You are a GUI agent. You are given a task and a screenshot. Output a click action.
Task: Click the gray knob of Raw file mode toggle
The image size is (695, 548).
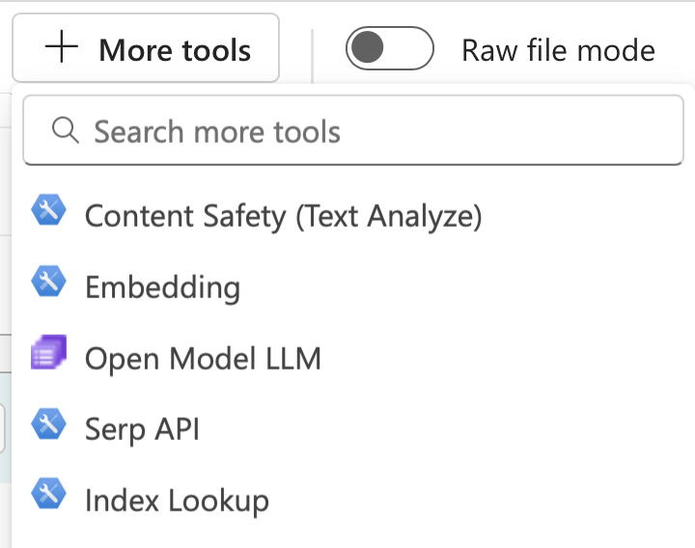368,47
